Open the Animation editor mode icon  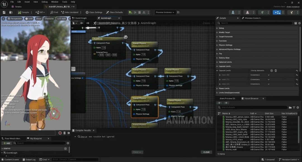coord(262,13)
